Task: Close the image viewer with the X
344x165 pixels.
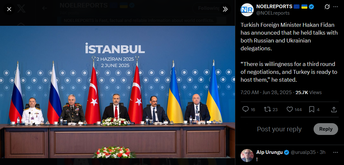Action: [x=9, y=9]
